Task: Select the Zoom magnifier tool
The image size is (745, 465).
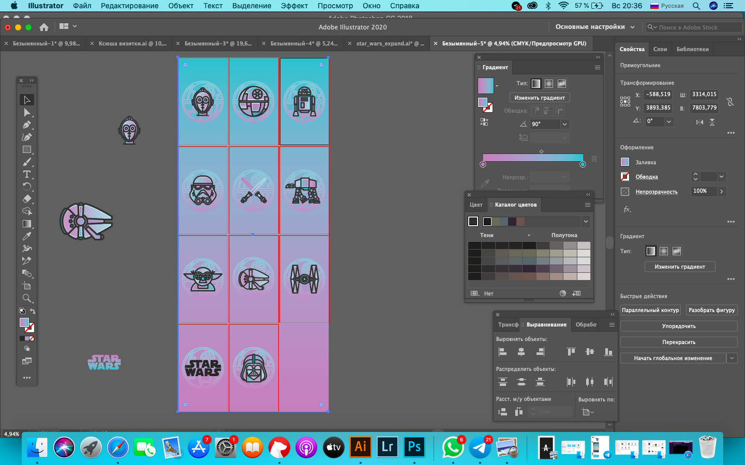Action: point(27,298)
